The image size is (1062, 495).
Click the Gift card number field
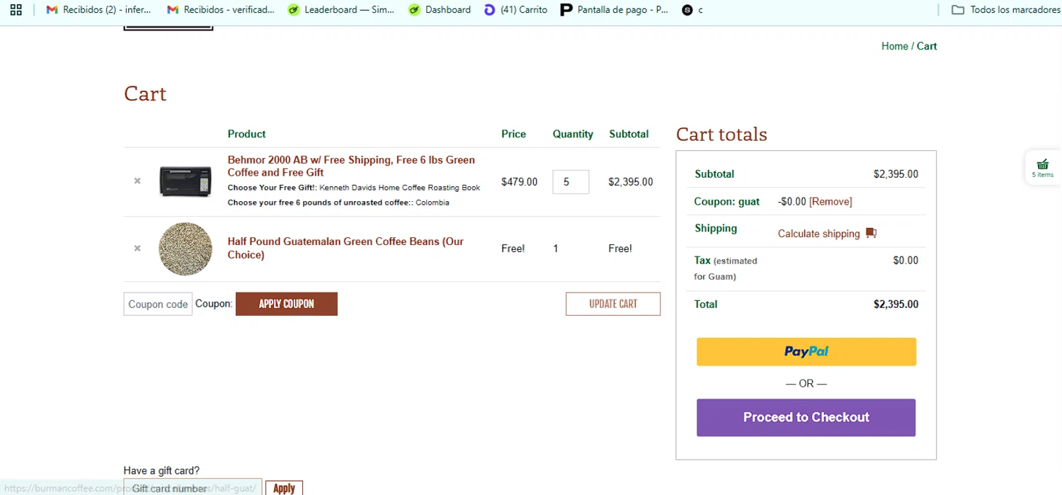coord(193,489)
